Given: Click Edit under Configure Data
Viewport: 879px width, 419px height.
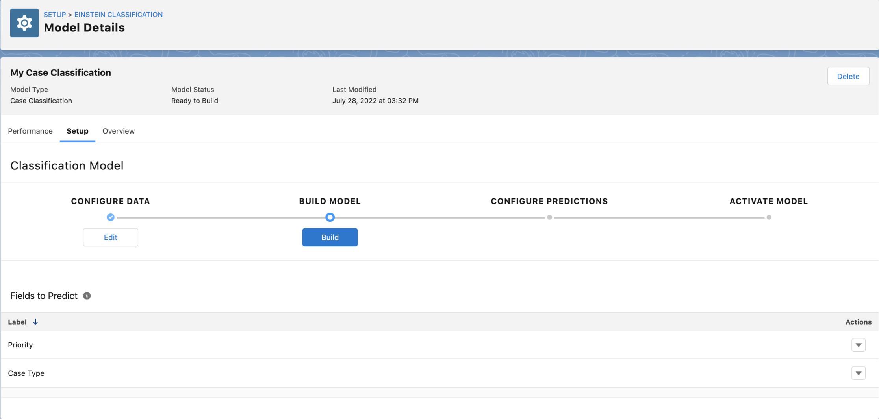Looking at the screenshot, I should pyautogui.click(x=111, y=237).
